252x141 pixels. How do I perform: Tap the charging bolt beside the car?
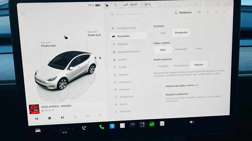pyautogui.click(x=100, y=58)
